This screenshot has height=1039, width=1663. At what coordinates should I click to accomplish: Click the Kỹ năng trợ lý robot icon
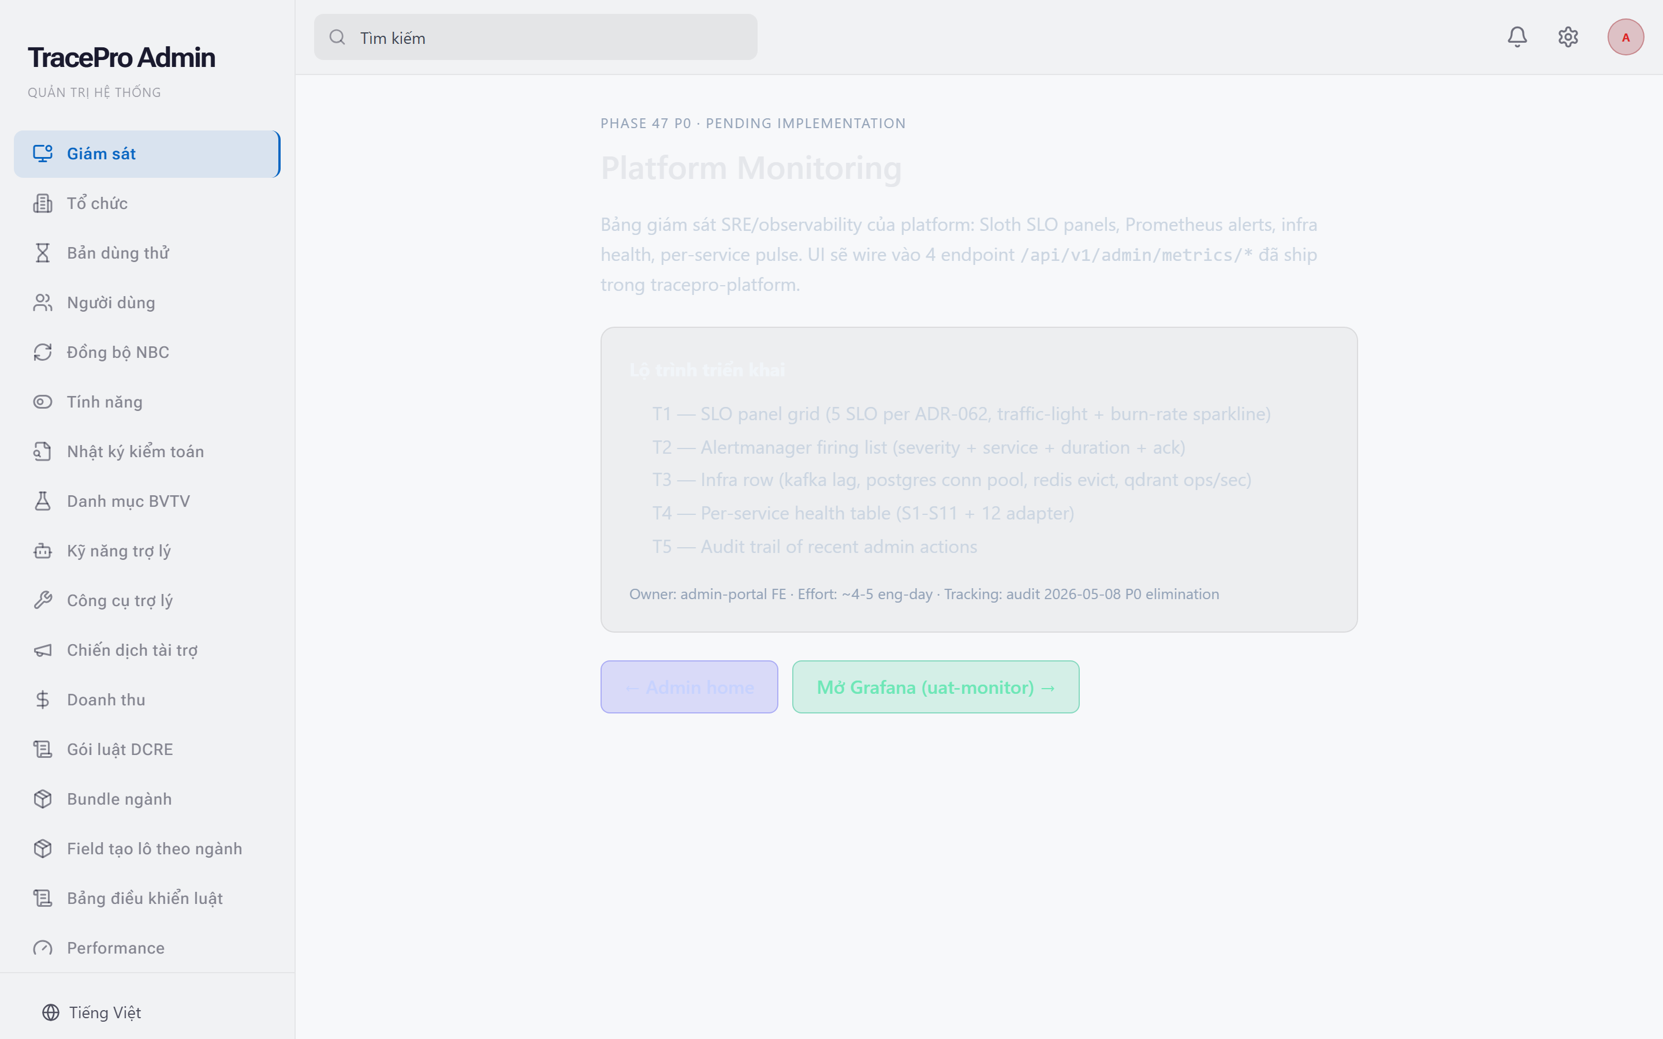pyautogui.click(x=43, y=551)
